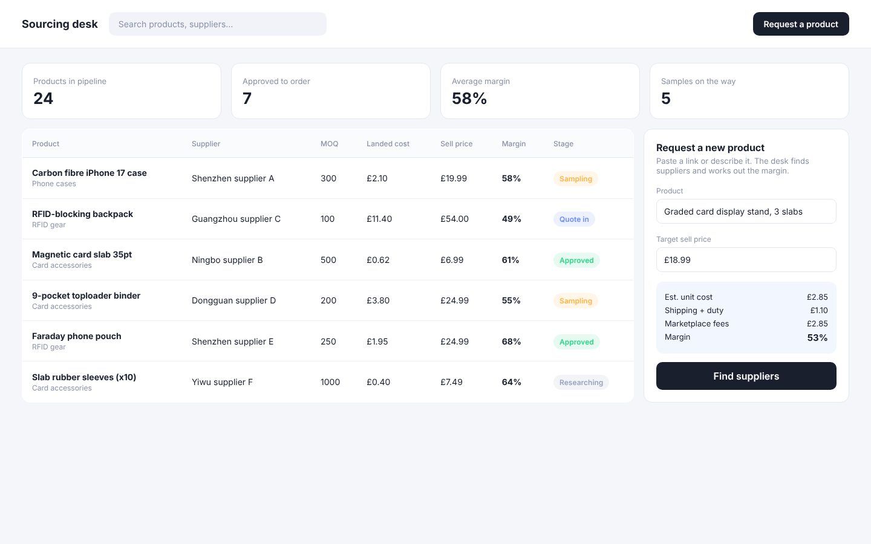Click Shenzhen supplier A

(233, 178)
